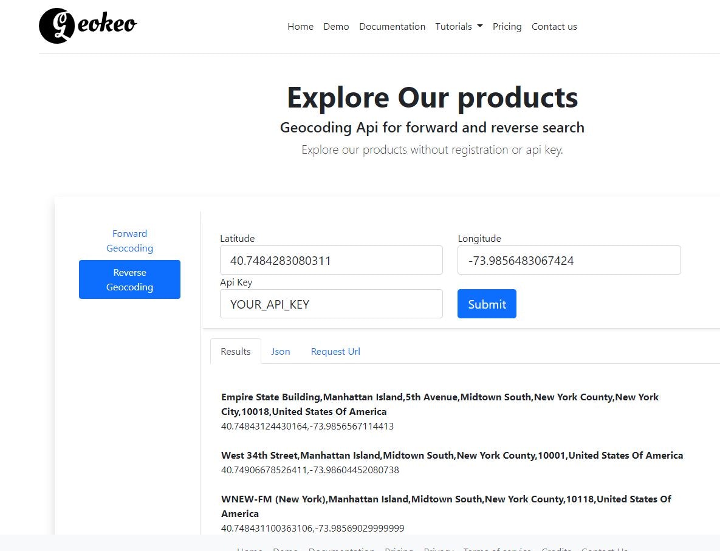Image resolution: width=720 pixels, height=551 pixels.
Task: Submit the reverse geocoding request
Action: pos(487,304)
